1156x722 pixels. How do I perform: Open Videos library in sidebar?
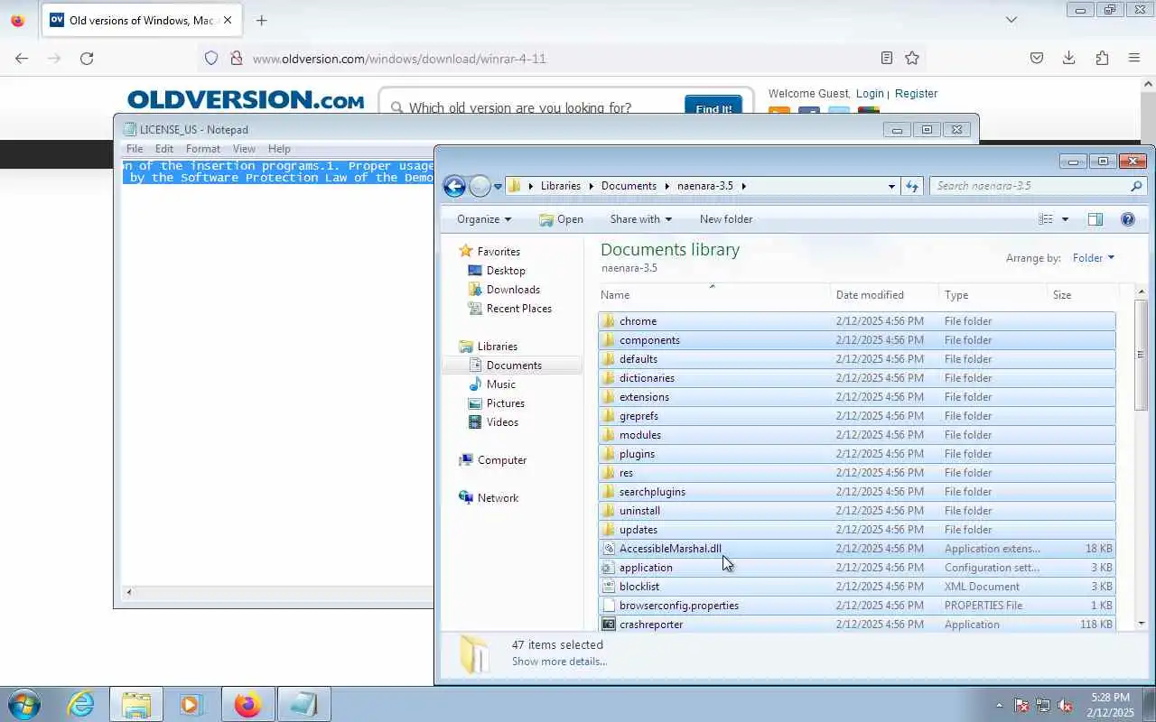[502, 422]
